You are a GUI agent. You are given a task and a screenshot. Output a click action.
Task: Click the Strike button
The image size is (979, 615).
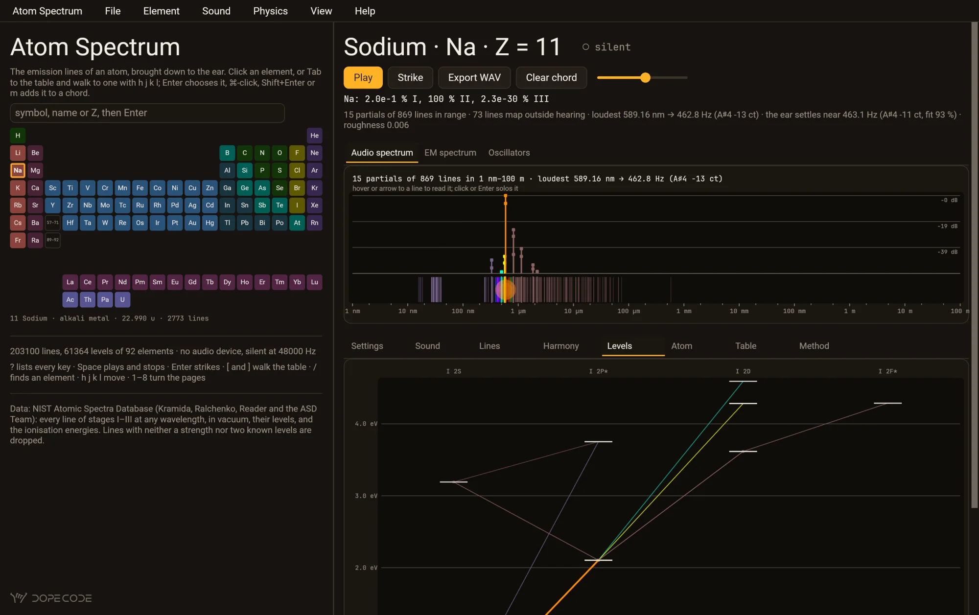tap(410, 77)
